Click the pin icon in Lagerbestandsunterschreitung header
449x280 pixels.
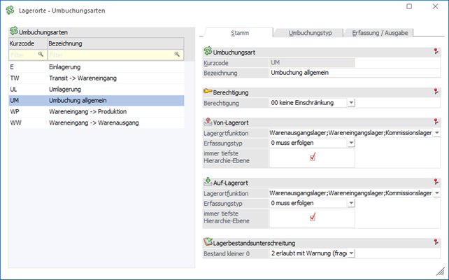point(435,242)
